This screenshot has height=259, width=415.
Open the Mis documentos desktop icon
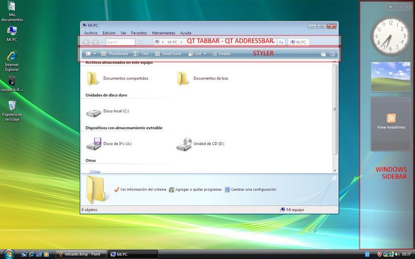click(x=12, y=11)
